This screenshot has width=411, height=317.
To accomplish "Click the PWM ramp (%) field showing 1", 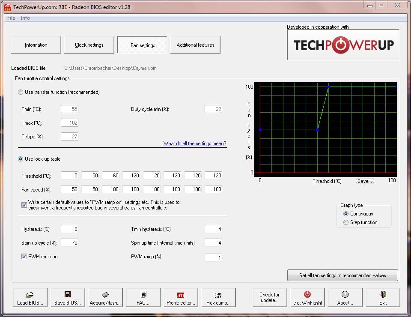I will coord(213,257).
